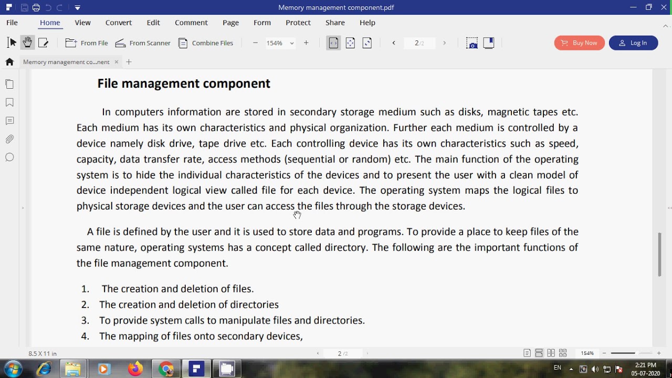Click the Edit pencil tool icon
Image resolution: width=672 pixels, height=378 pixels.
point(44,43)
